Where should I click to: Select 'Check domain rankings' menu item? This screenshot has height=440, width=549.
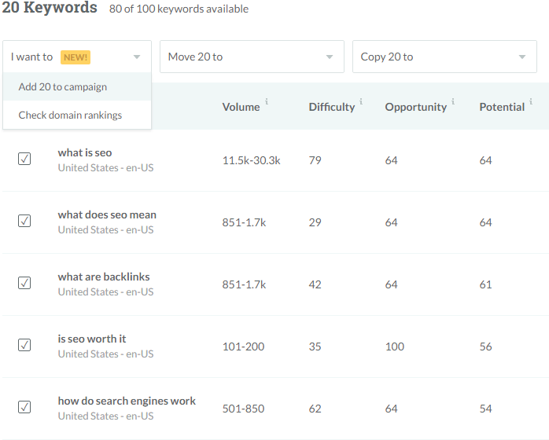70,115
